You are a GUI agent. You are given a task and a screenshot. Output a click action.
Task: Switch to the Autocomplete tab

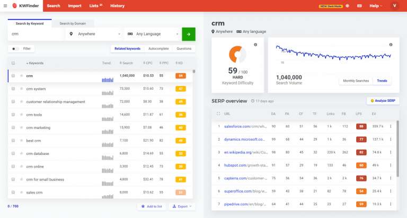click(158, 49)
